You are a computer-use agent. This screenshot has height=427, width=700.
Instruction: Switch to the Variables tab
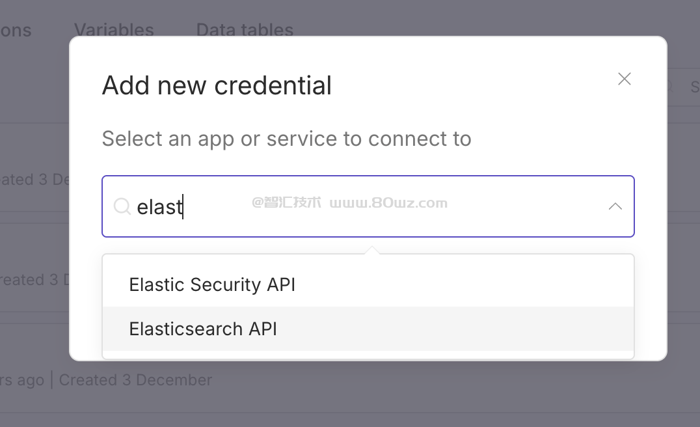(x=114, y=30)
